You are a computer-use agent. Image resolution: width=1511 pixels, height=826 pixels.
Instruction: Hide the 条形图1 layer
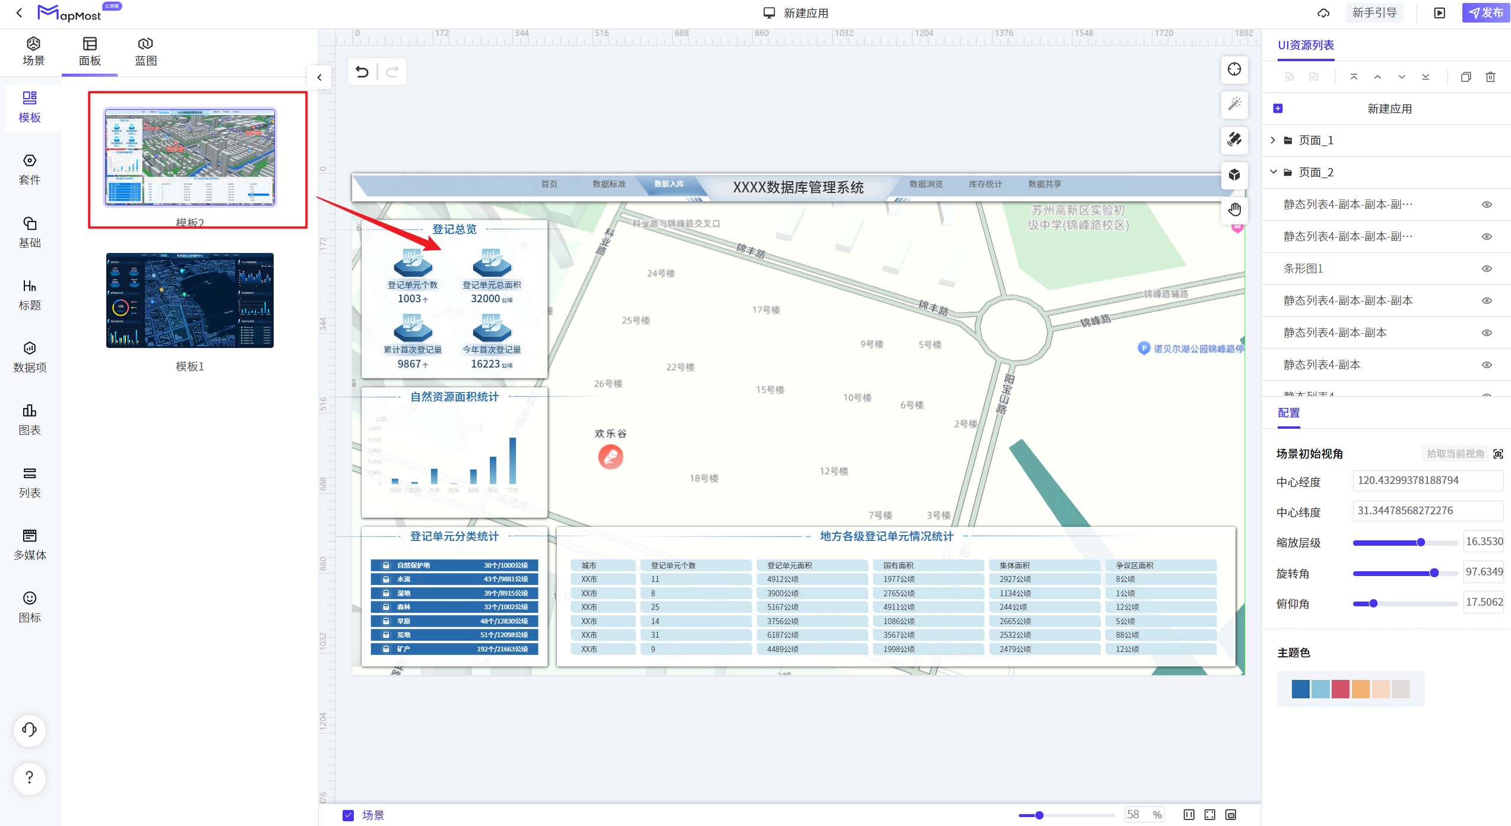pyautogui.click(x=1487, y=269)
